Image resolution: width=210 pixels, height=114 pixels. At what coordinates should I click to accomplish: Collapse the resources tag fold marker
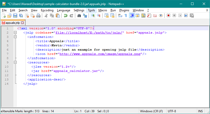[x=15, y=62]
